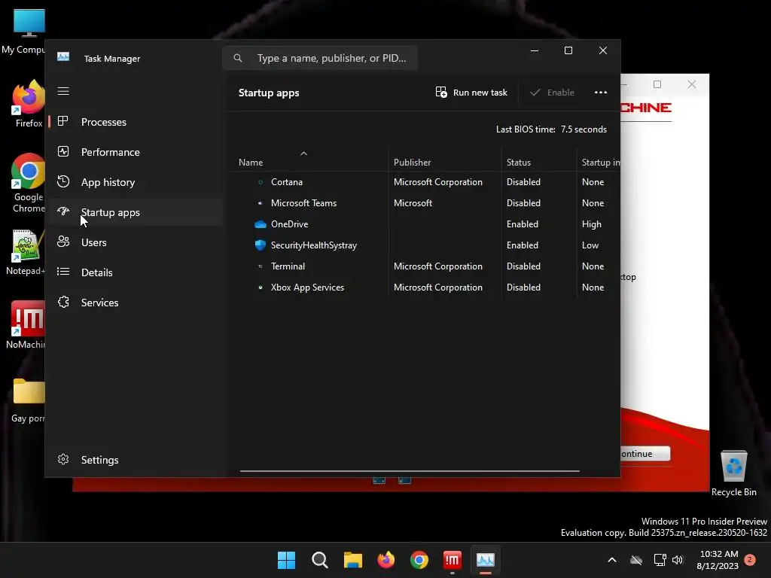Click OneDrive's High startup impact value
Screen dimensions: 771x578
[x=592, y=224]
